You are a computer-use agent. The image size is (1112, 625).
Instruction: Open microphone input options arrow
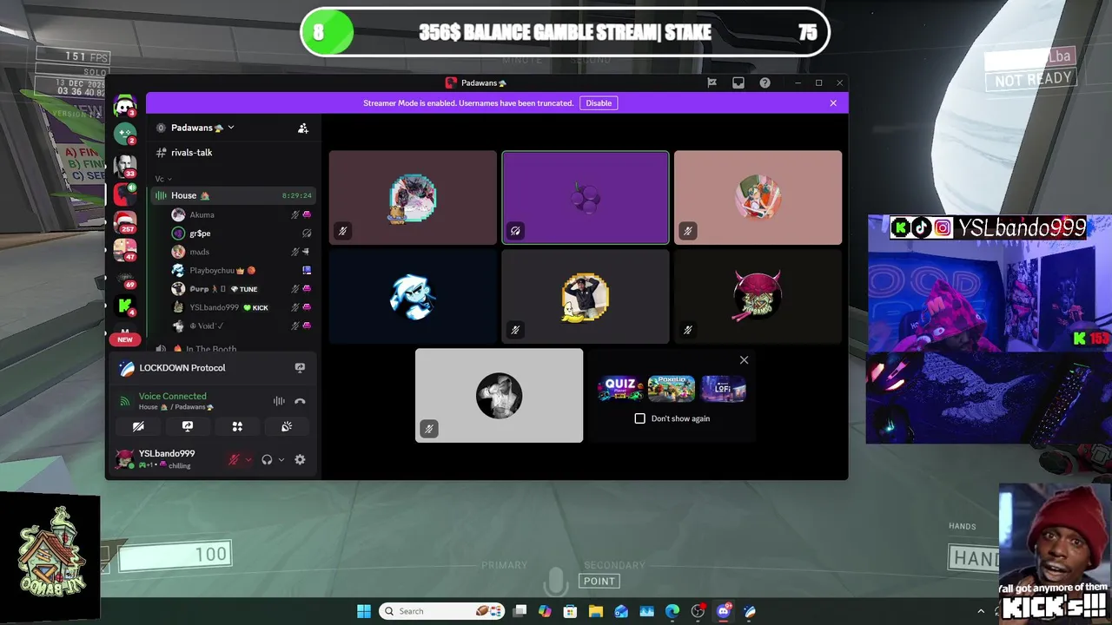pyautogui.click(x=248, y=460)
